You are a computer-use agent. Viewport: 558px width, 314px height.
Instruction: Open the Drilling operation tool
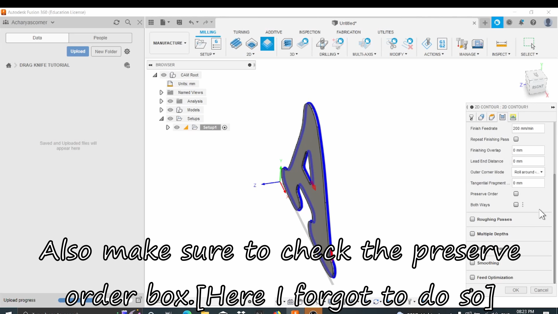pyautogui.click(x=321, y=44)
